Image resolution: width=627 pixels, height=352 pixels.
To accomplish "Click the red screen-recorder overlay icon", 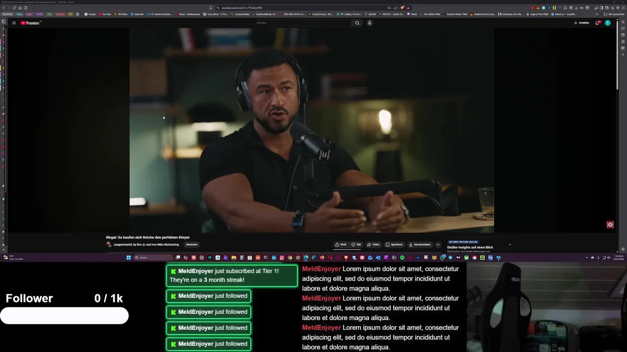I will [x=610, y=224].
